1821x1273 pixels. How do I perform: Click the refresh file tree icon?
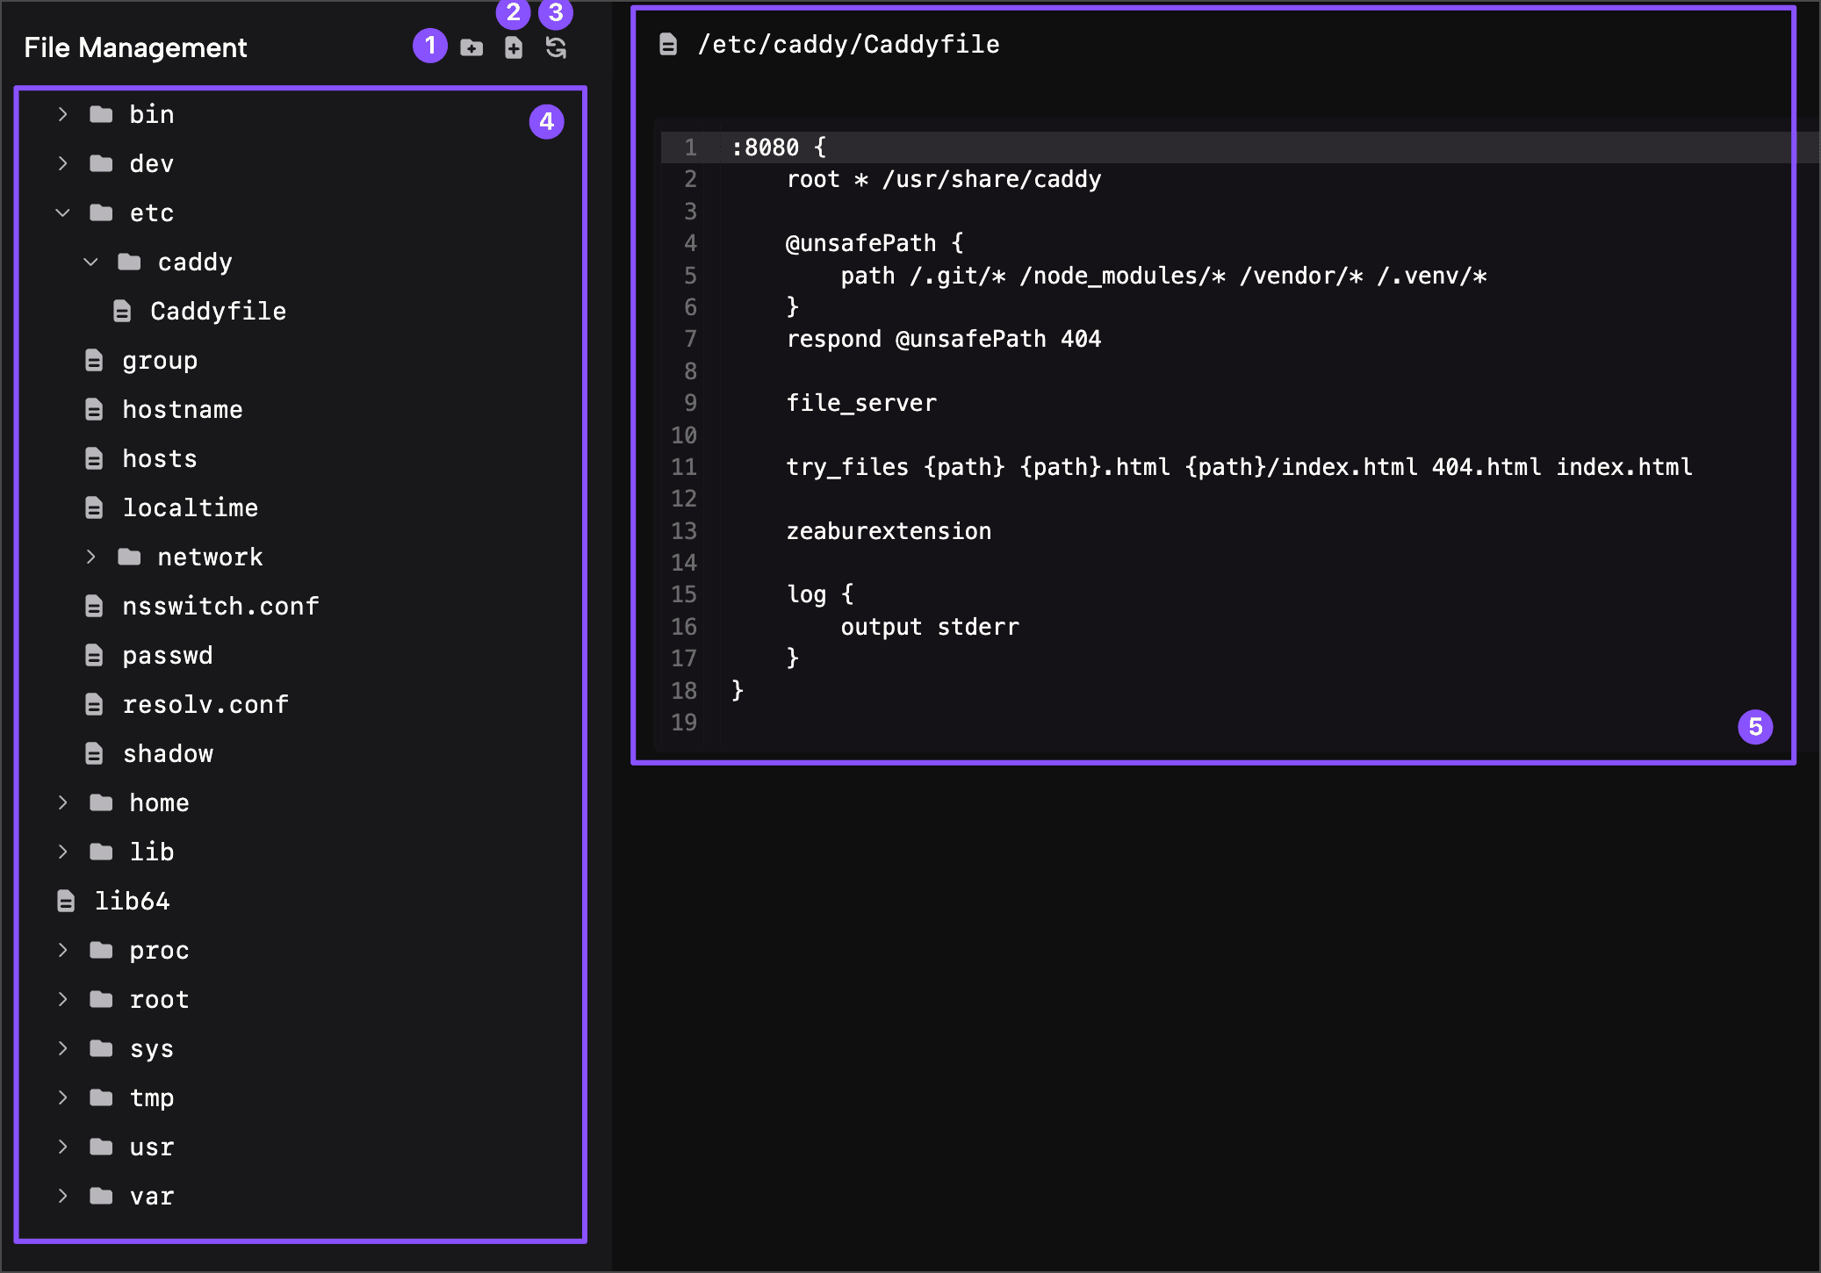[556, 47]
